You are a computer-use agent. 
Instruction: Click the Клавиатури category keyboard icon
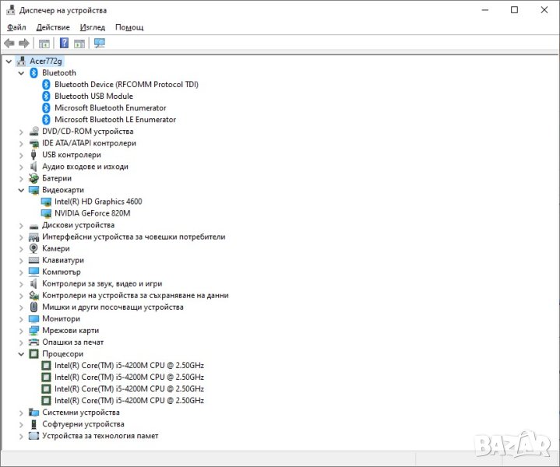pyautogui.click(x=33, y=260)
